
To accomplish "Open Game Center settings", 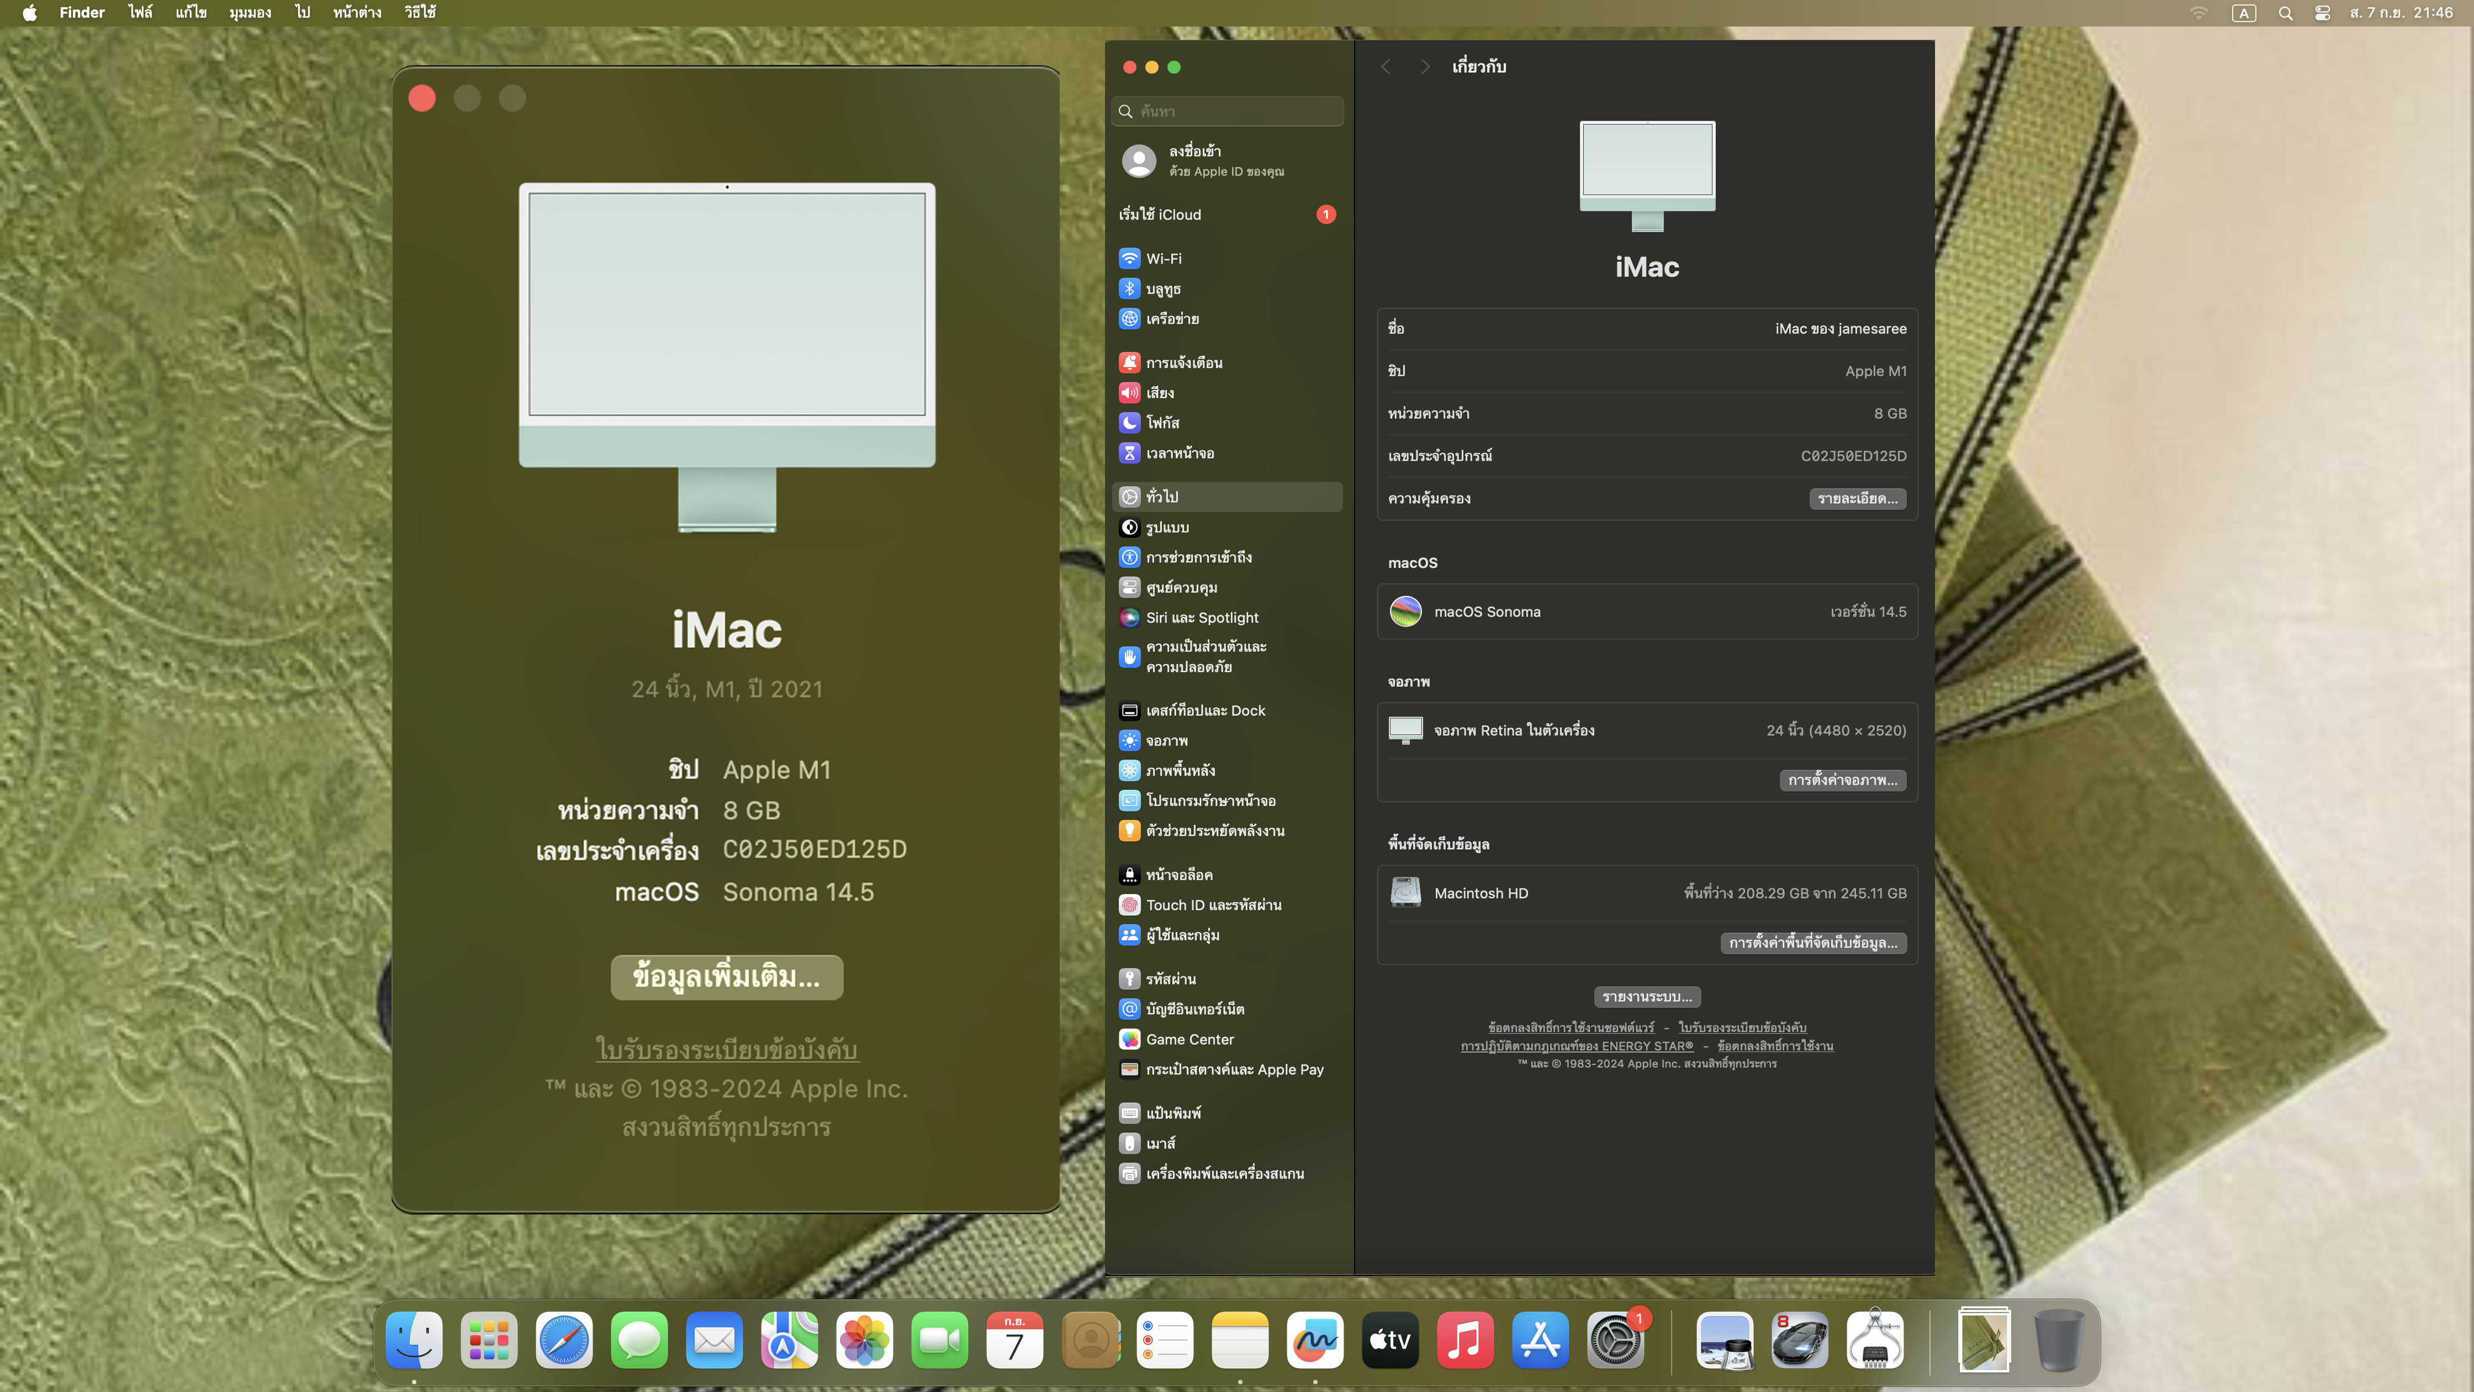I will point(1227,1040).
